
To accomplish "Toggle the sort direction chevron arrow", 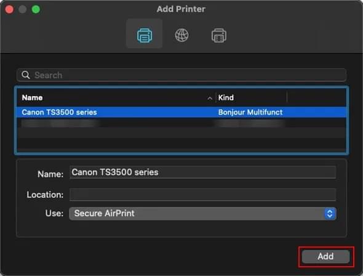I will pos(210,98).
